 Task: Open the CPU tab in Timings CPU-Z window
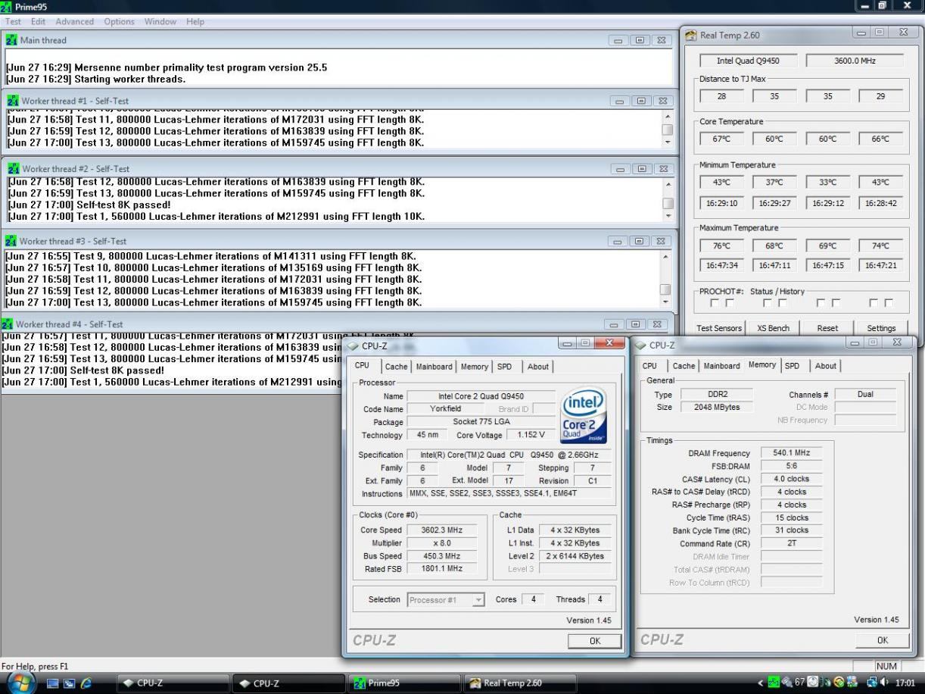649,366
